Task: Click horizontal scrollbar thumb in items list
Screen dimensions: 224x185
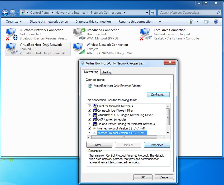Action: [x=124, y=137]
